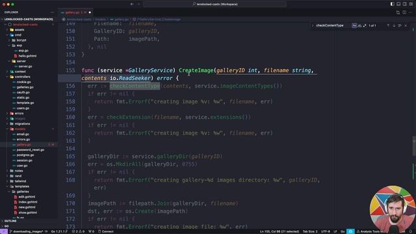Open galleries.go file
This screenshot has width=416, height=234.
click(25, 87)
